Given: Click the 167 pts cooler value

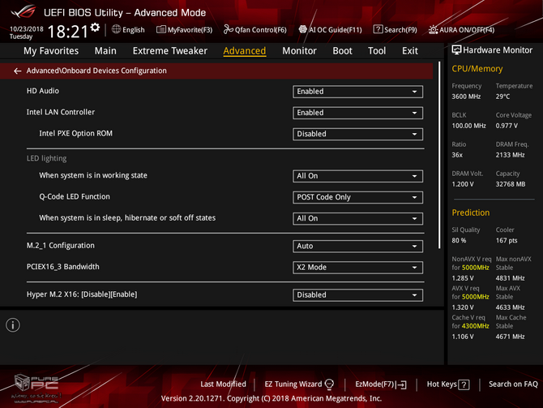Looking at the screenshot, I should tap(507, 241).
